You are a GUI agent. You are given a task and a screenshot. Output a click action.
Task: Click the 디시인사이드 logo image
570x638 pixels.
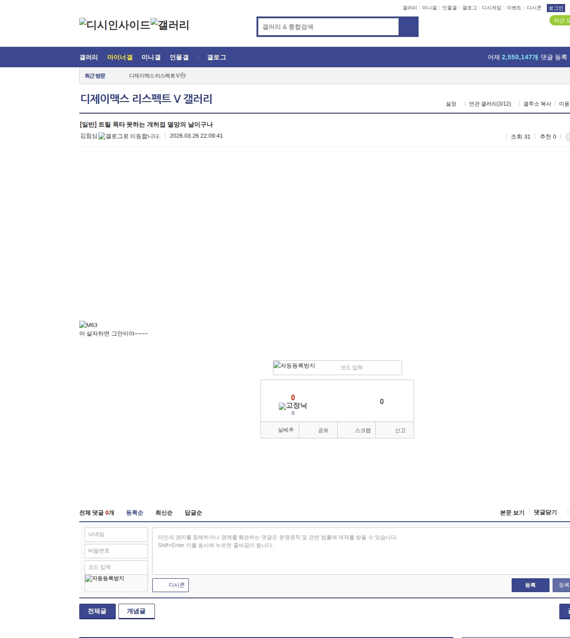pyautogui.click(x=114, y=25)
